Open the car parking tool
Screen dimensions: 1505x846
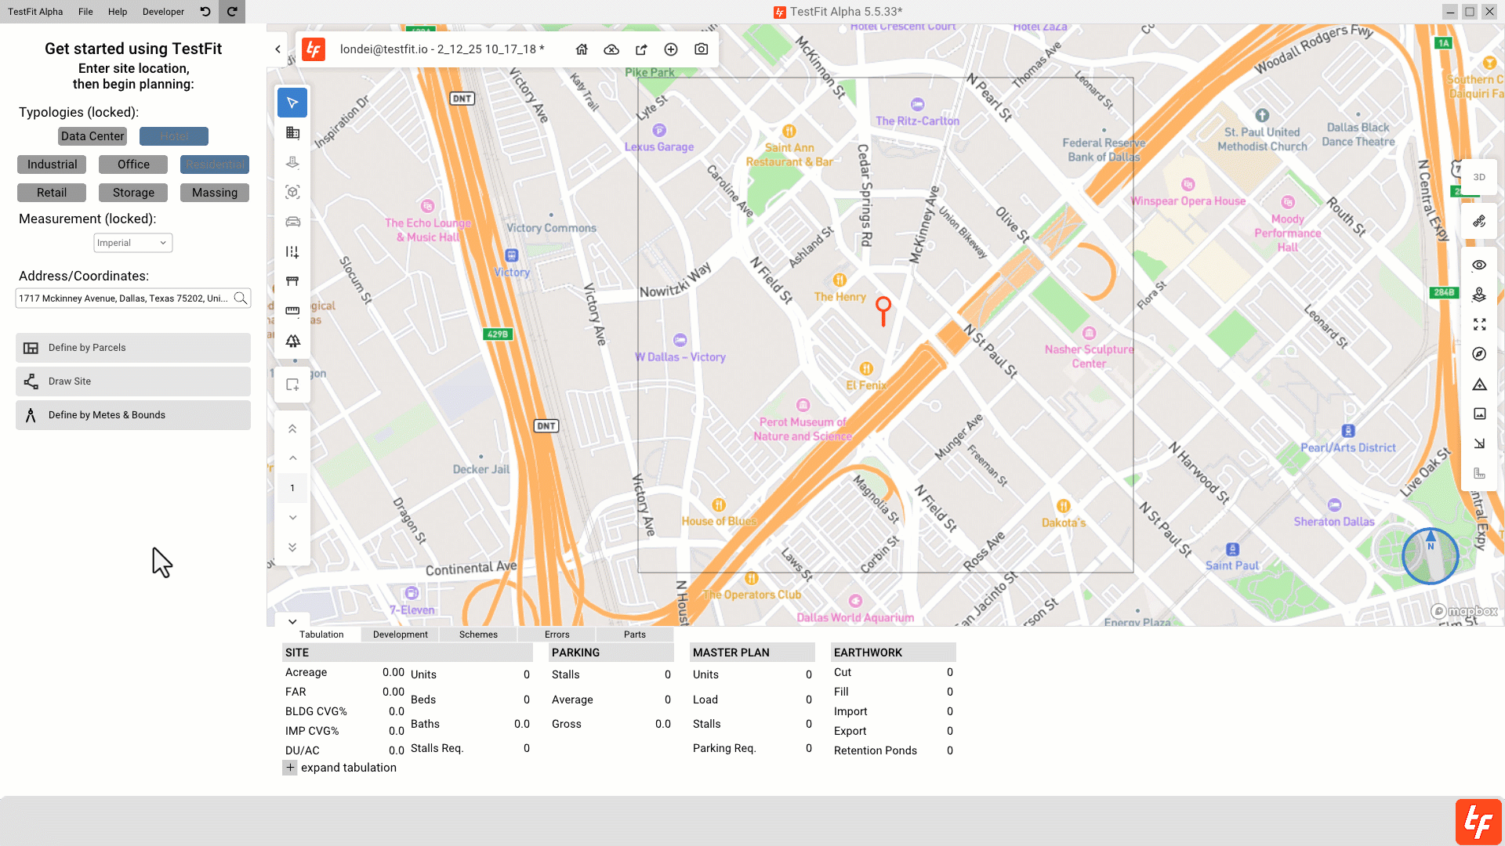tap(292, 222)
